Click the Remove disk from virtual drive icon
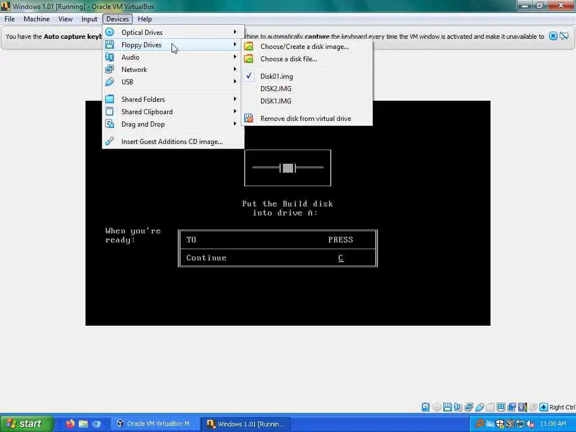This screenshot has height=432, width=576. pos(249,118)
